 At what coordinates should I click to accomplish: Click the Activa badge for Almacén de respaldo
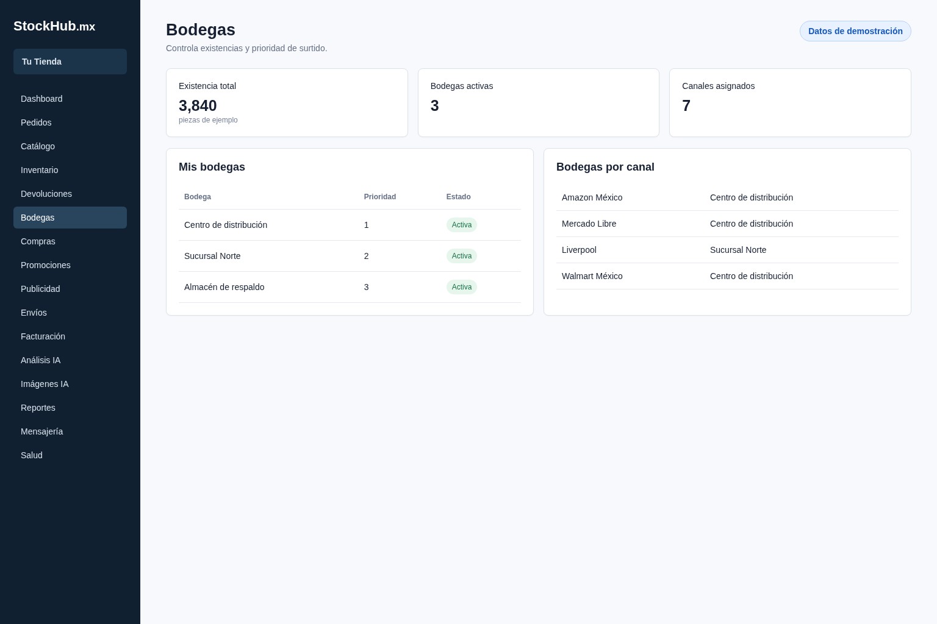click(x=462, y=287)
